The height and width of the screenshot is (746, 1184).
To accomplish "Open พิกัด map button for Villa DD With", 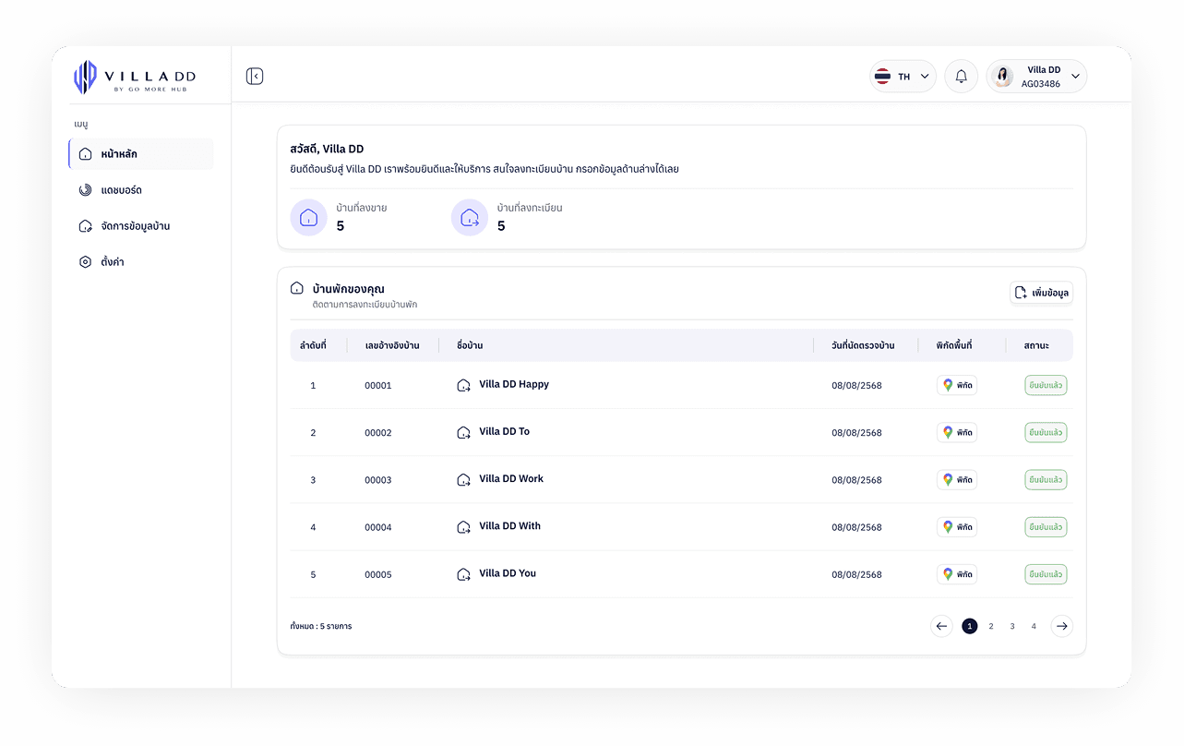I will click(957, 527).
